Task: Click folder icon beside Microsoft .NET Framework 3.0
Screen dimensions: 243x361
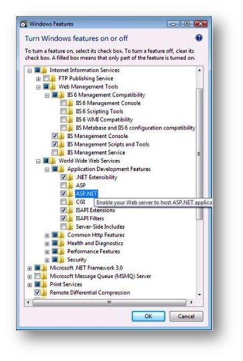Action: [44, 268]
